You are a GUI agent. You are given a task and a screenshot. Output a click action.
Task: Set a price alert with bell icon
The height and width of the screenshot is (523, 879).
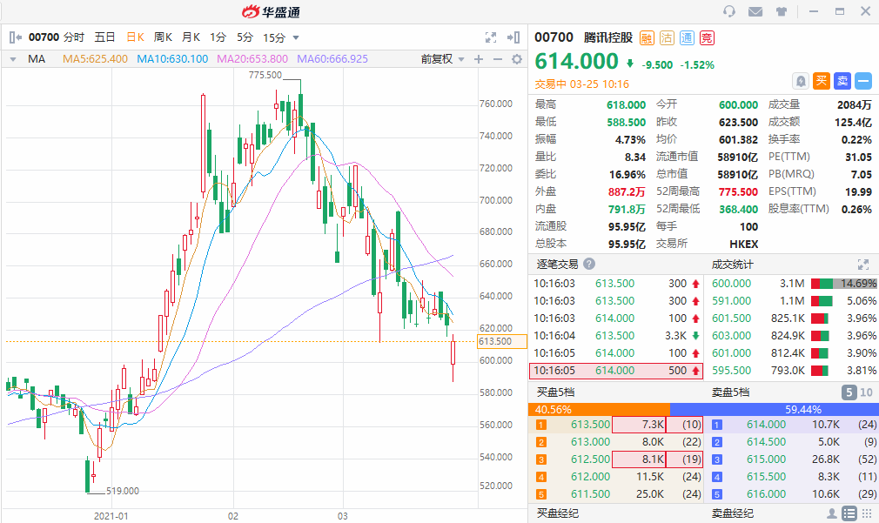click(x=801, y=81)
